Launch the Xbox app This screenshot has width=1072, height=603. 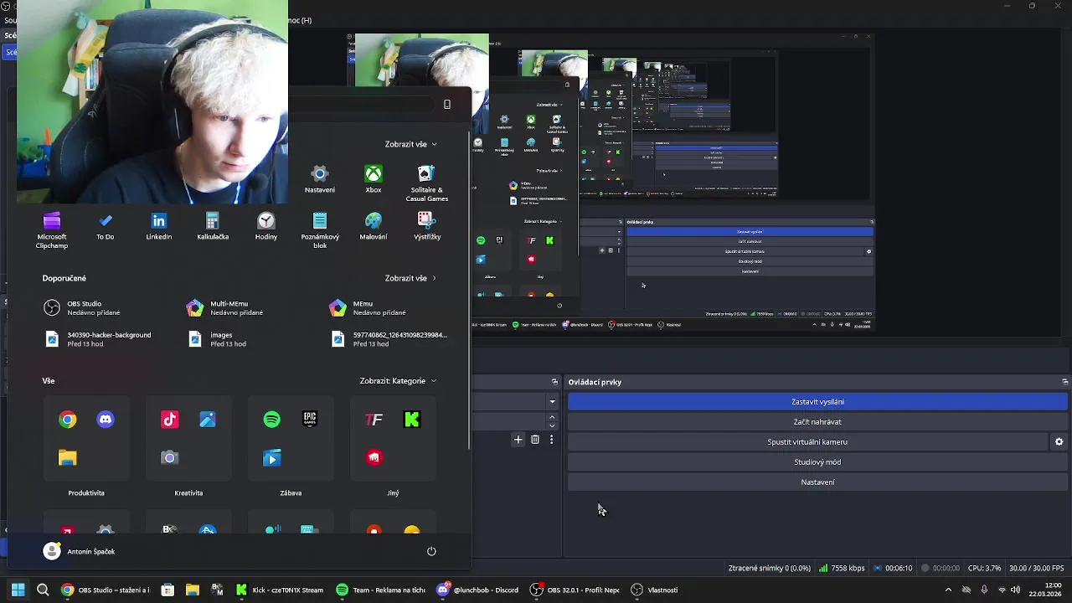tap(374, 179)
